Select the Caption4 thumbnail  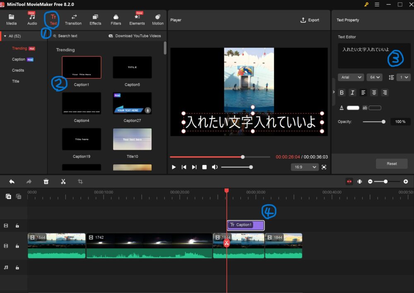(x=82, y=103)
